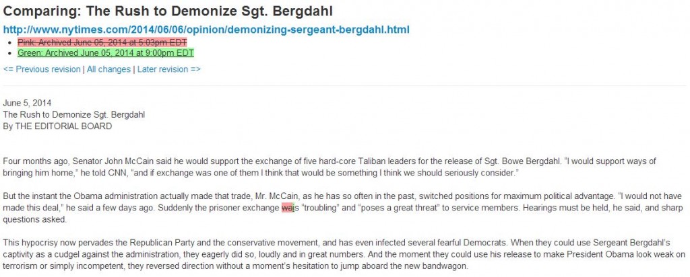Go to the Later revision
This screenshot has width=690, height=277.
pyautogui.click(x=169, y=69)
